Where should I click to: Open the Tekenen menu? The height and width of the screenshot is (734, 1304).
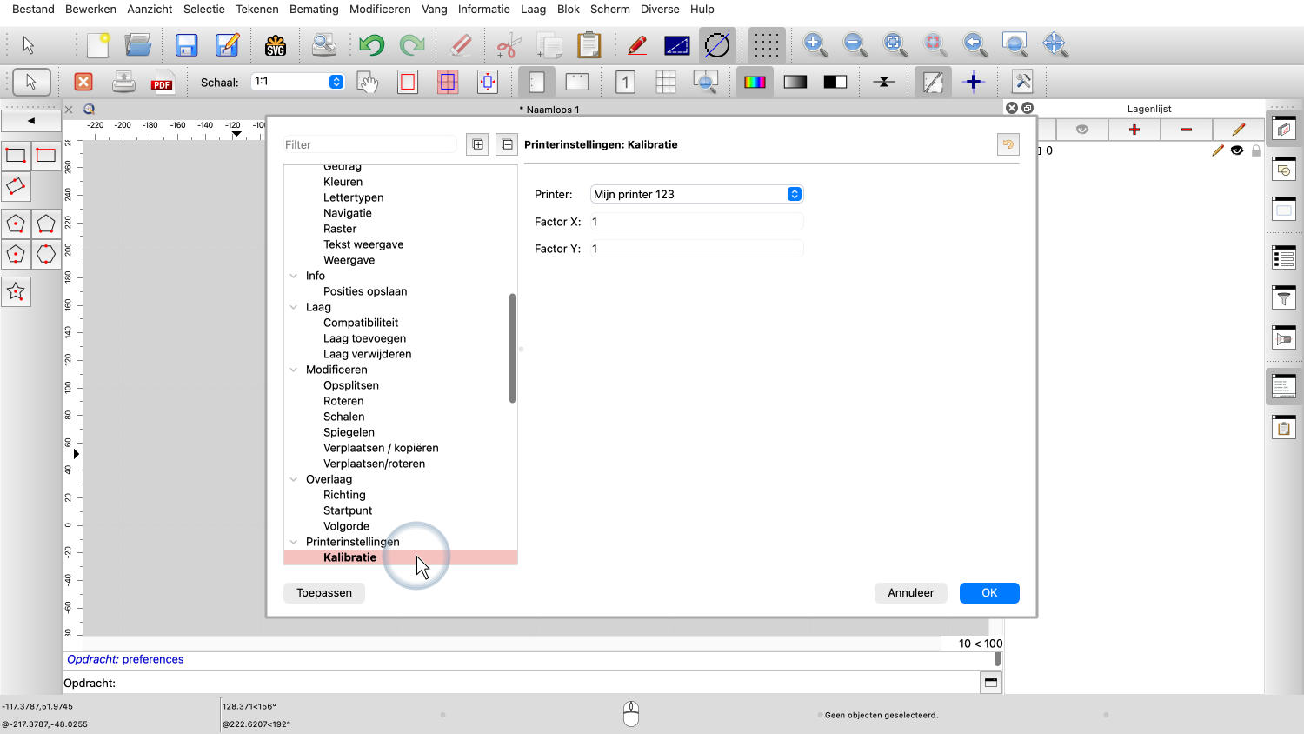(257, 9)
